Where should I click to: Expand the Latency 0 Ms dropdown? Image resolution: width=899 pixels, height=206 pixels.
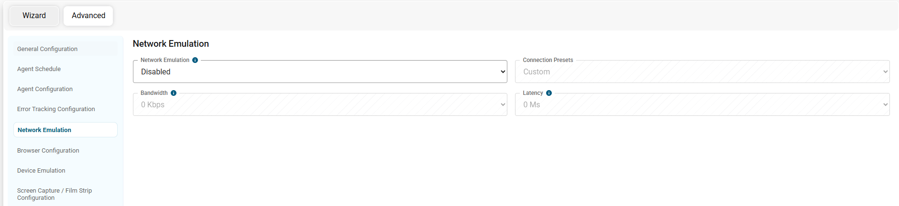pos(702,104)
